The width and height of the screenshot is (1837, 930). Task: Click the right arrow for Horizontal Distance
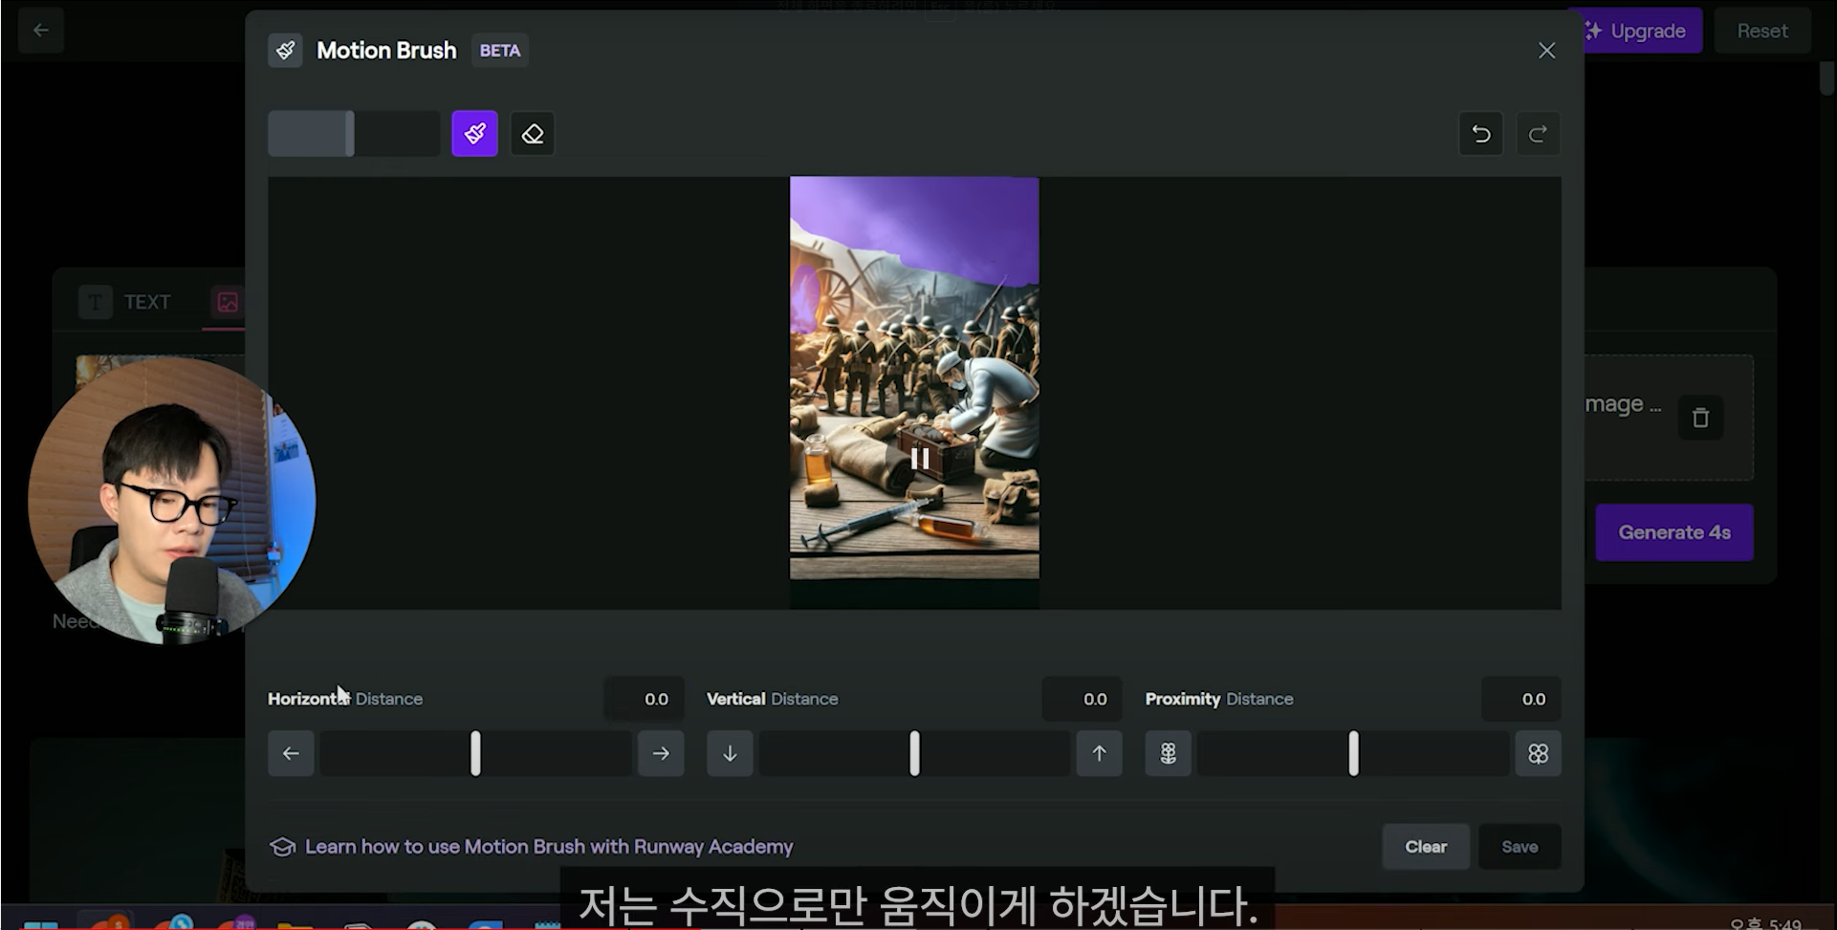(x=661, y=753)
